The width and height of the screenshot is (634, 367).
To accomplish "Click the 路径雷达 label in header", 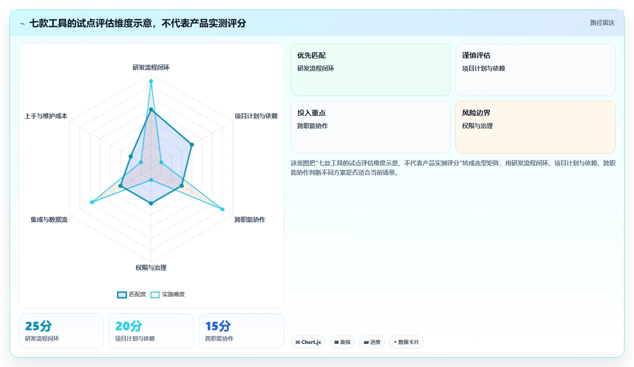I will (x=602, y=23).
